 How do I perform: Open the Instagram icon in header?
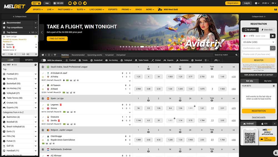tap(80, 3)
